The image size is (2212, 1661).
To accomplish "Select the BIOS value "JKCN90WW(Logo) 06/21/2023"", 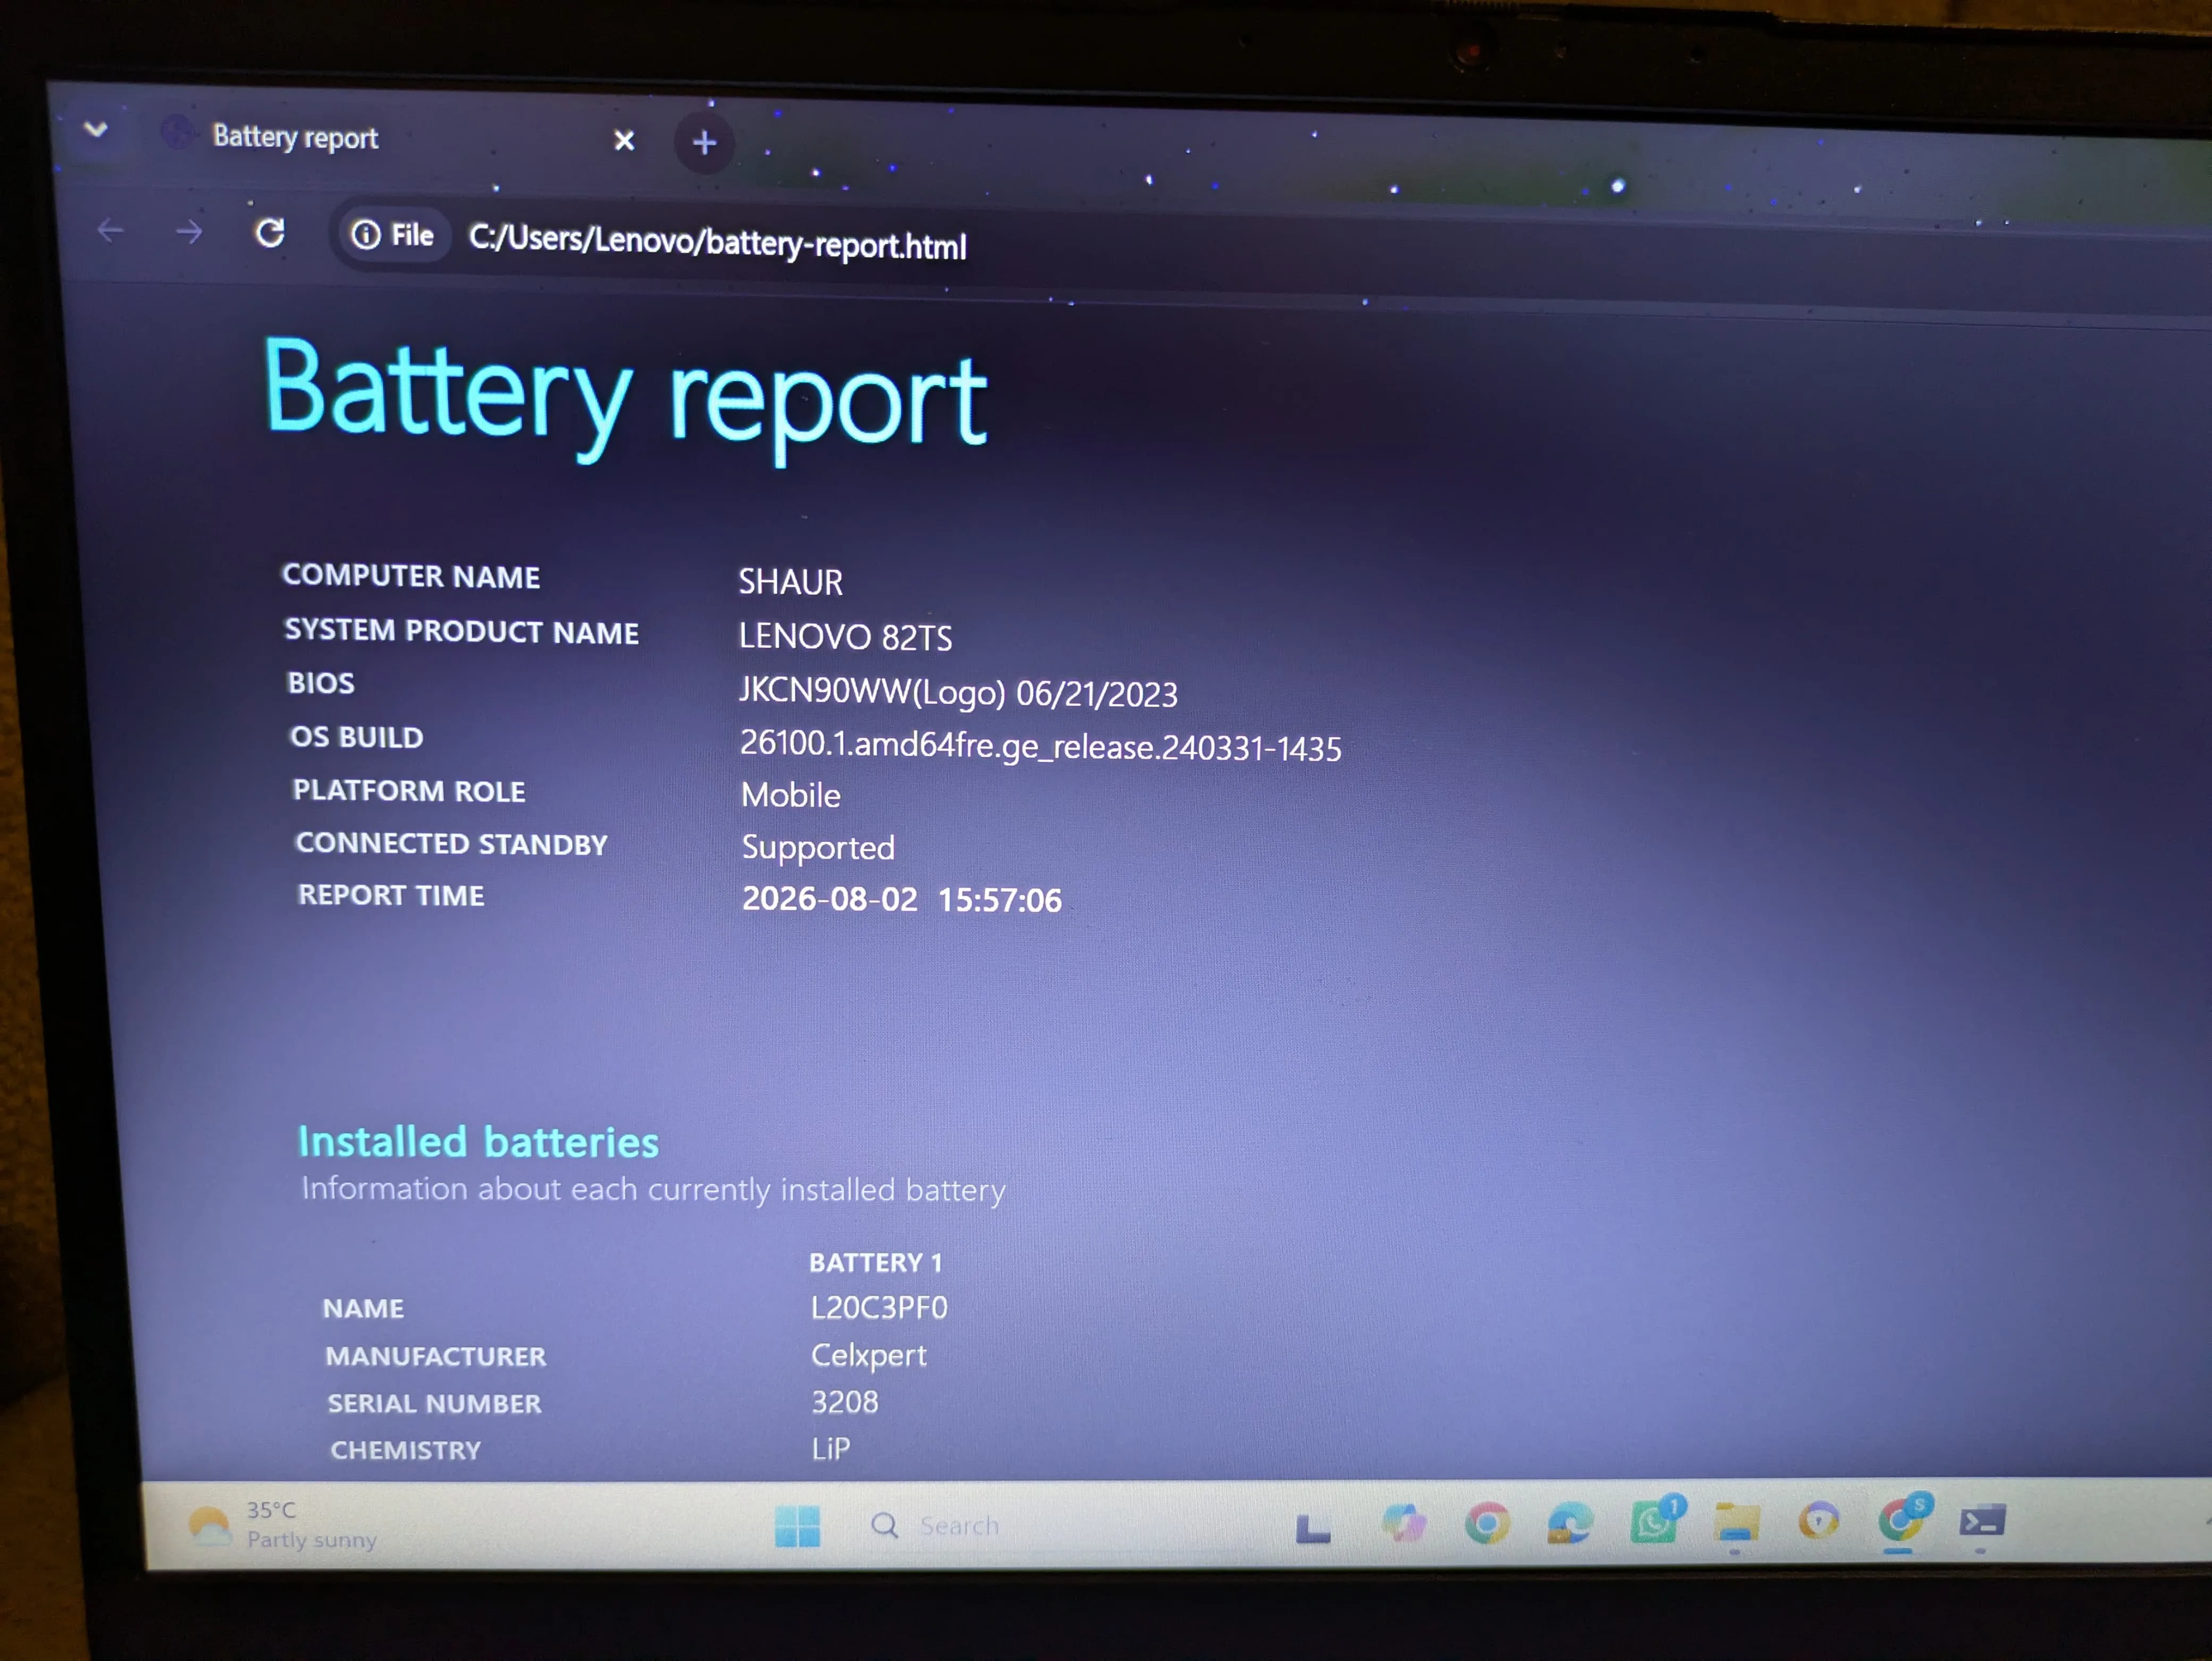I will point(958,692).
